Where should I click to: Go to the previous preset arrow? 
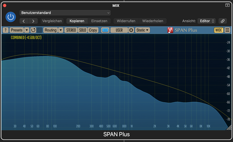(x=24, y=21)
